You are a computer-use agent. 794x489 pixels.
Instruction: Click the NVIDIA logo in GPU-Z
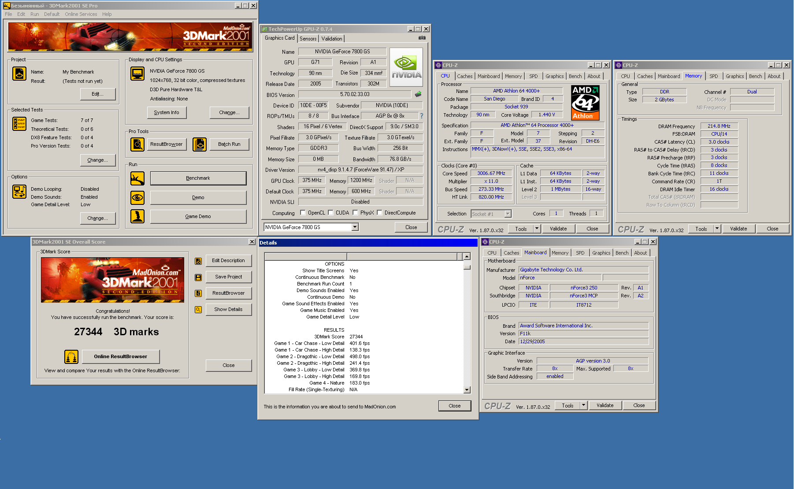pyautogui.click(x=406, y=67)
